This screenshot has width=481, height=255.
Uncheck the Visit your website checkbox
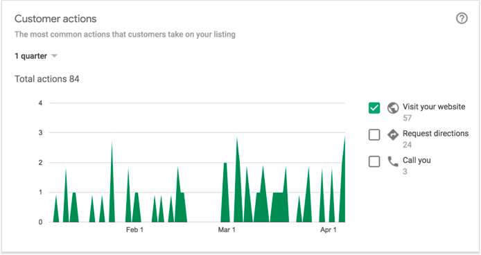point(374,108)
